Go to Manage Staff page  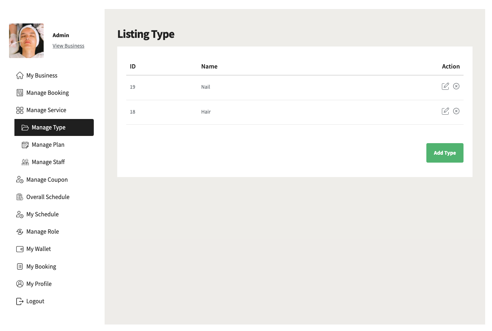pos(48,162)
